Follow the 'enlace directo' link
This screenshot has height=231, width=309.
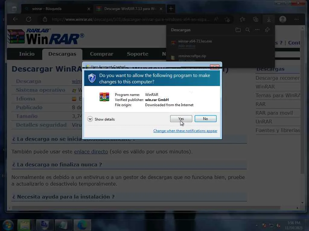(x=91, y=152)
